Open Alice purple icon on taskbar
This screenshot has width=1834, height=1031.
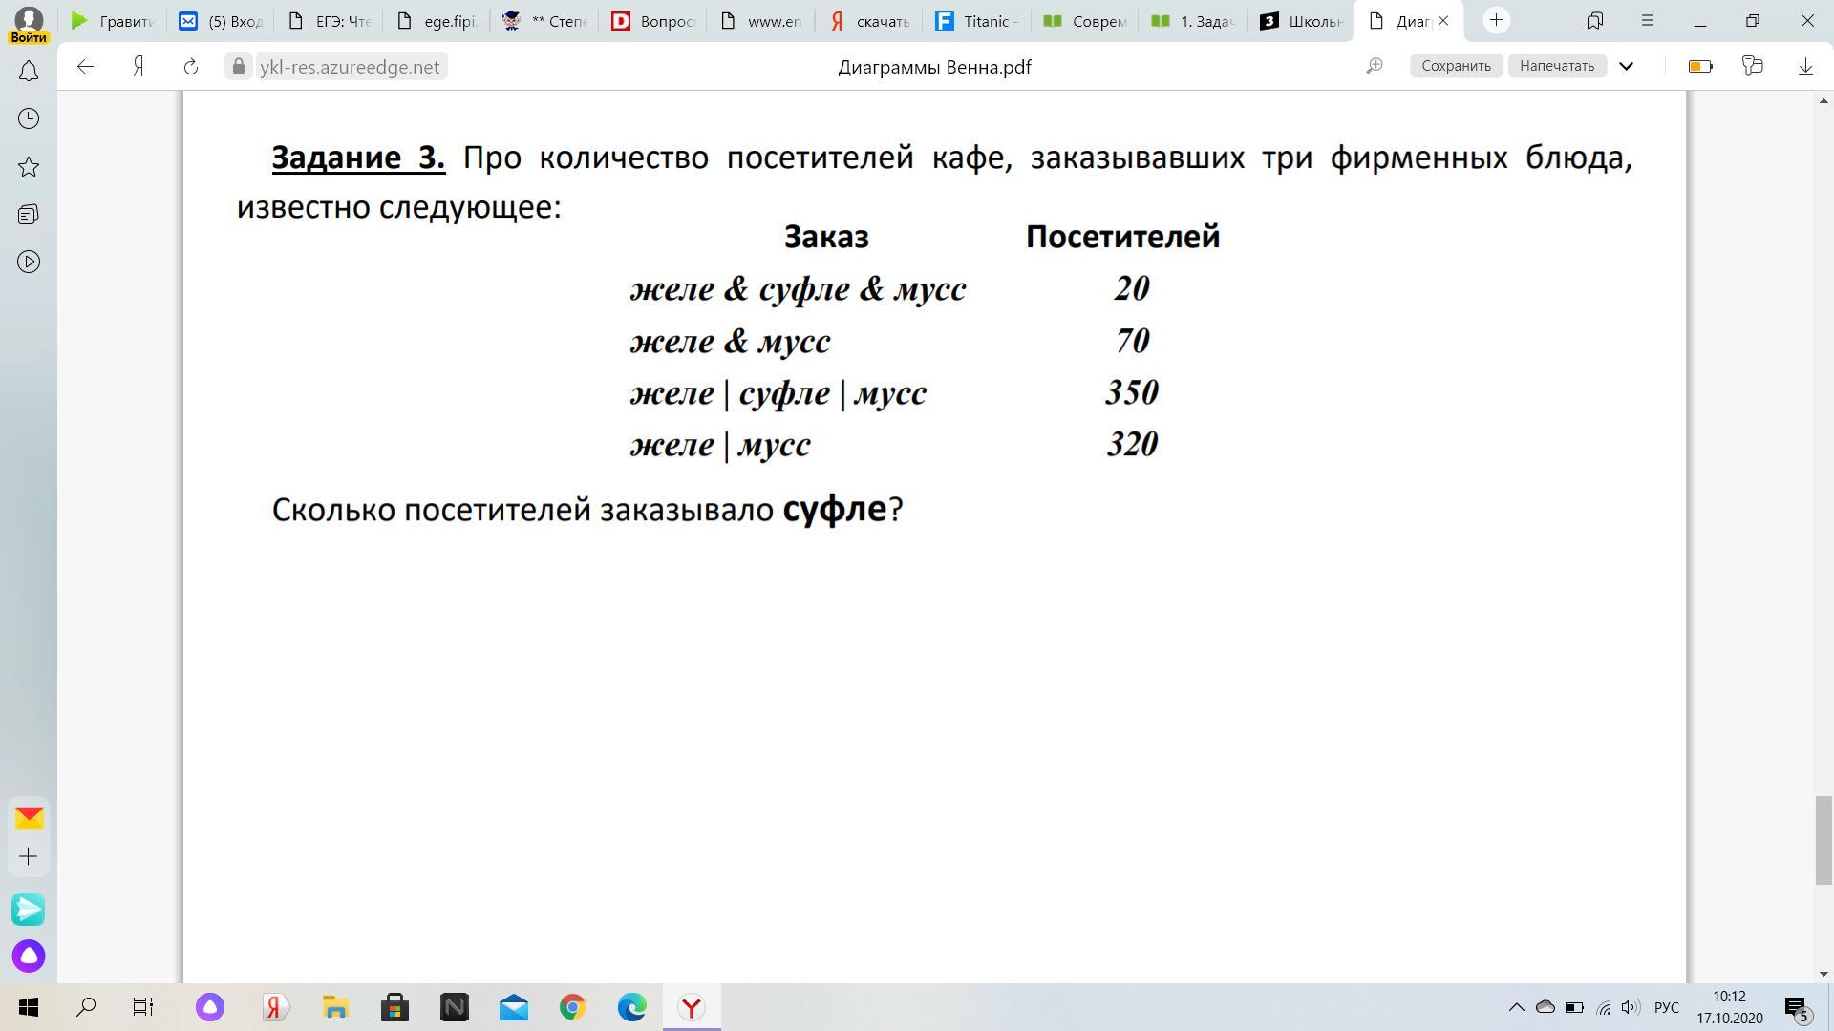click(210, 1007)
